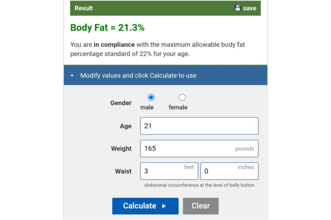Click the pounds unit label
This screenshot has width=331, height=220.
point(245,149)
